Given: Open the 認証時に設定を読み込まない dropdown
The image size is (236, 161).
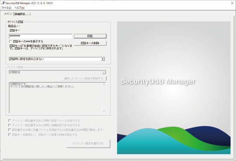Looking at the screenshot, I should pyautogui.click(x=103, y=59).
